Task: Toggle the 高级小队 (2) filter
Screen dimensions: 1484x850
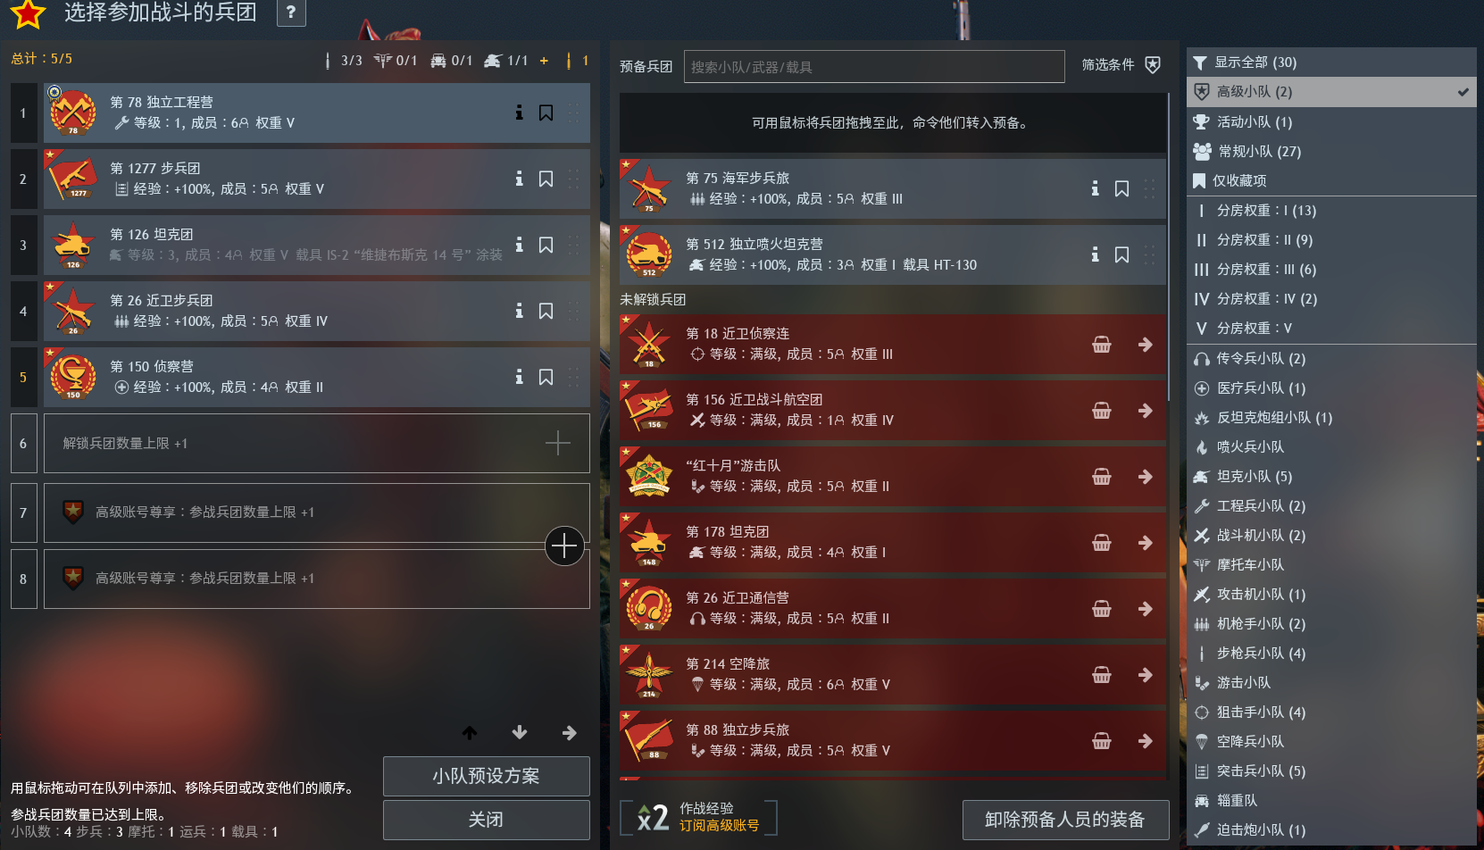Action: [1331, 92]
